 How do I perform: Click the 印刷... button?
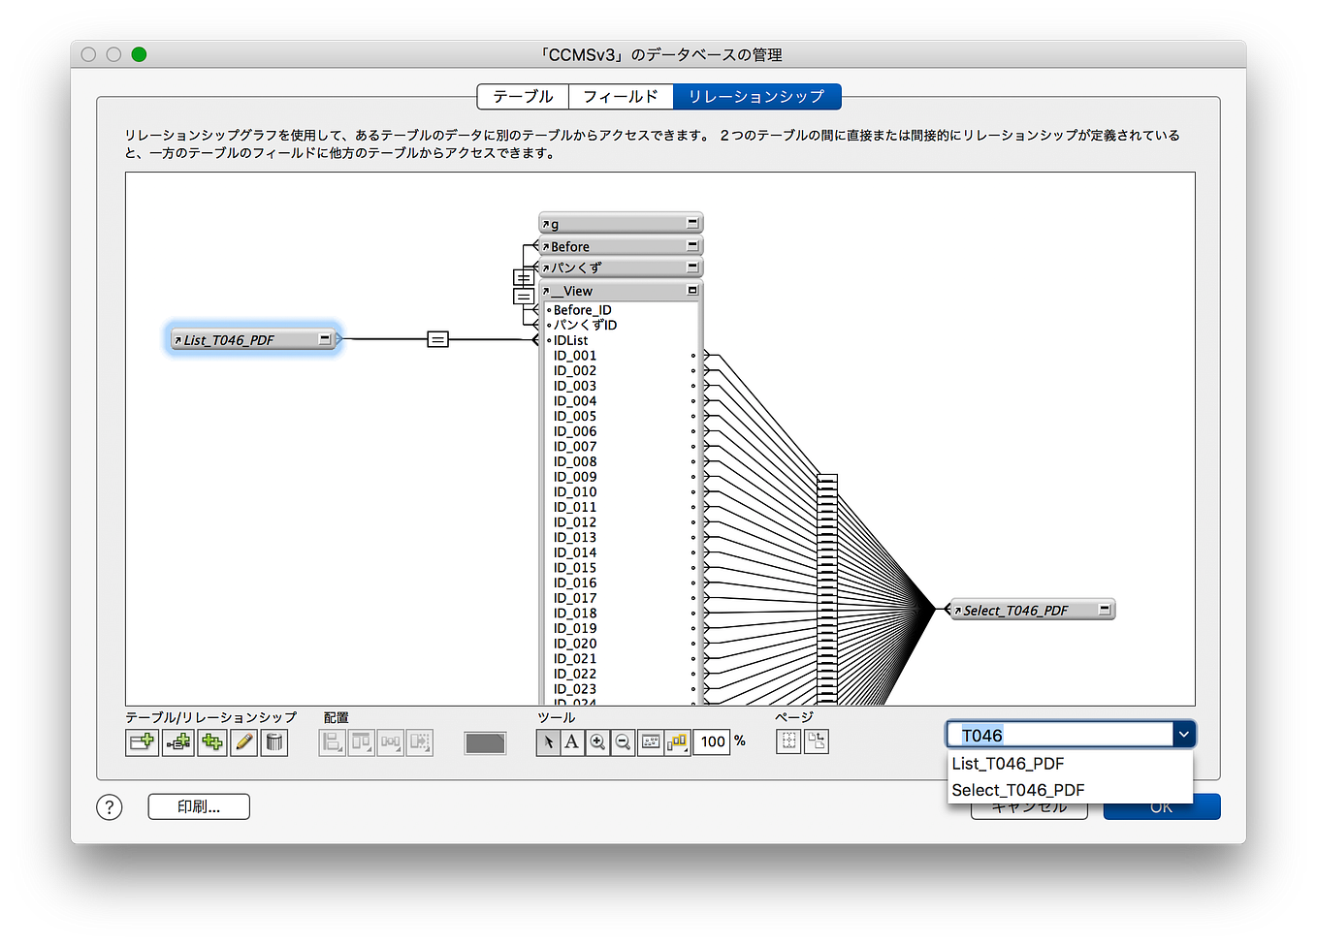click(198, 806)
